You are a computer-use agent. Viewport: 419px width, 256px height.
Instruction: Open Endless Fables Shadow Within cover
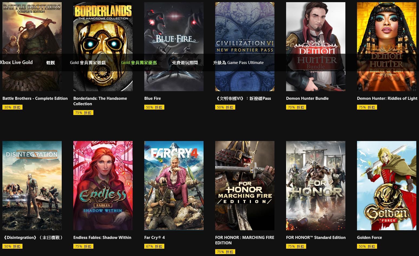pos(103,185)
